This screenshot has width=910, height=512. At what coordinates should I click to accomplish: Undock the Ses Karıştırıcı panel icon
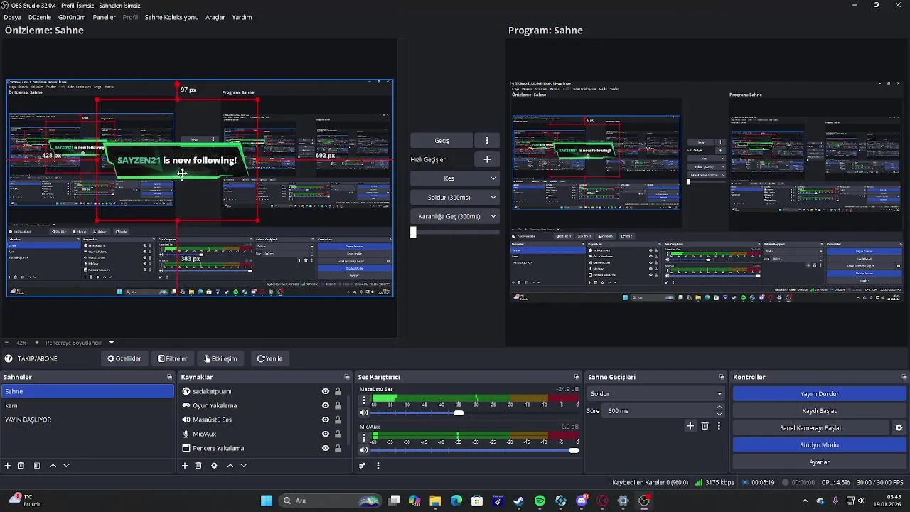tap(577, 377)
